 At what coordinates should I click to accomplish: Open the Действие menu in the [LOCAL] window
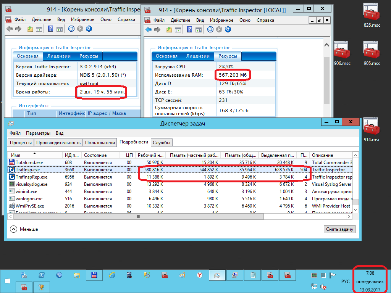point(180,20)
